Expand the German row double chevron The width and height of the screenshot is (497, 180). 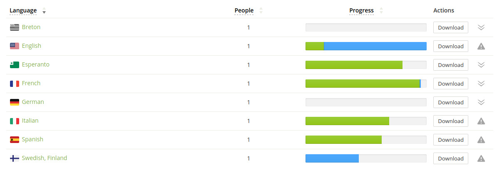point(481,102)
